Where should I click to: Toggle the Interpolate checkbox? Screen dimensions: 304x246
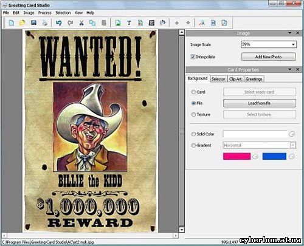[x=193, y=56]
